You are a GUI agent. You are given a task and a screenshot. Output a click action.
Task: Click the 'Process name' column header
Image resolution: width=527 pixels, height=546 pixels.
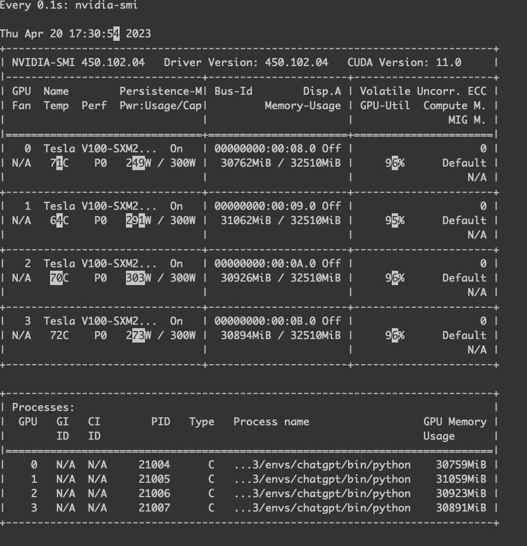272,422
